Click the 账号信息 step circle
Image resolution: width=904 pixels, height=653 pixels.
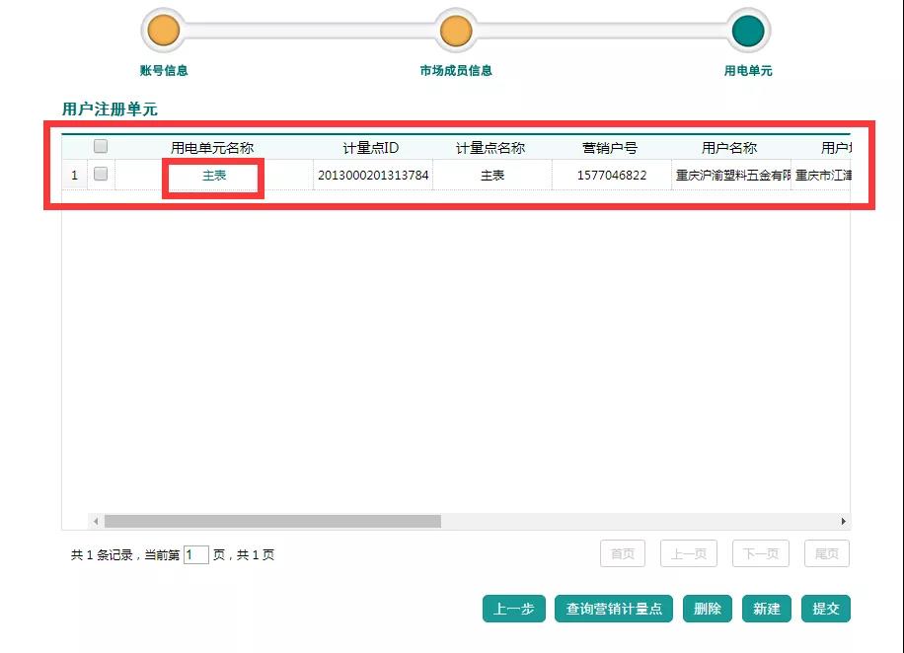(x=164, y=31)
